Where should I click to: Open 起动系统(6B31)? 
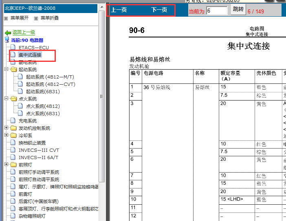pyautogui.click(x=43, y=92)
